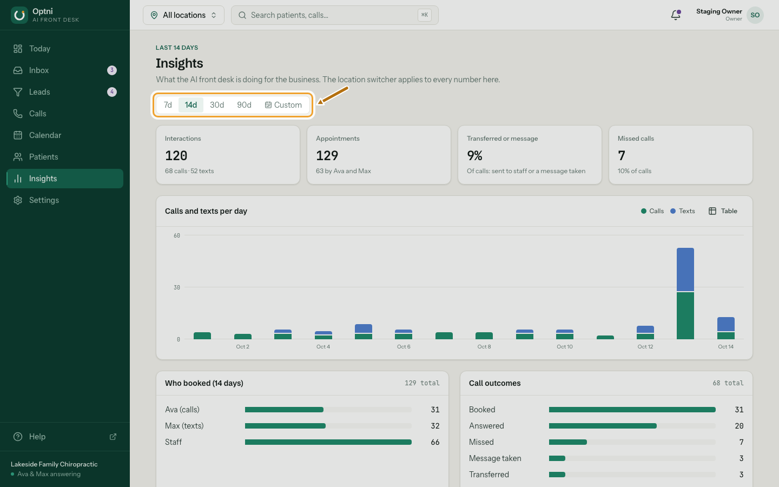Click the Calendar icon in sidebar
Image resolution: width=779 pixels, height=487 pixels.
tap(18, 135)
